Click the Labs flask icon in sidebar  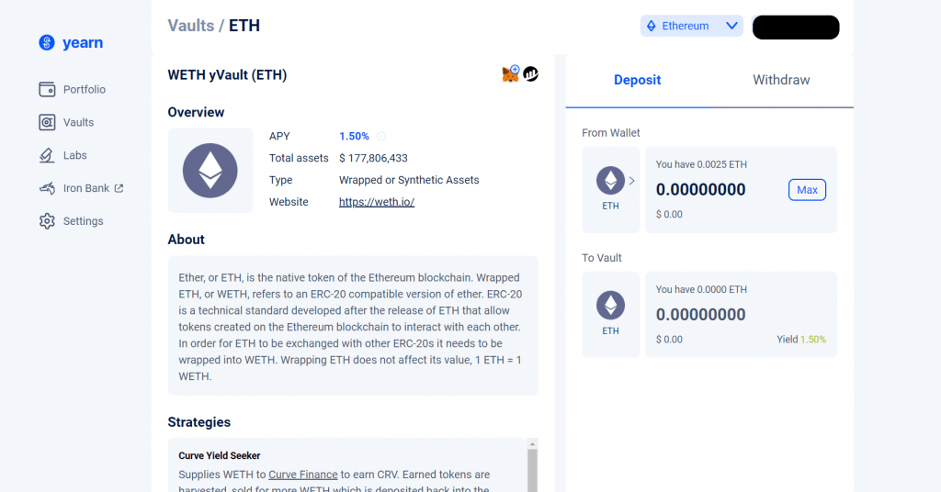pyautogui.click(x=47, y=155)
